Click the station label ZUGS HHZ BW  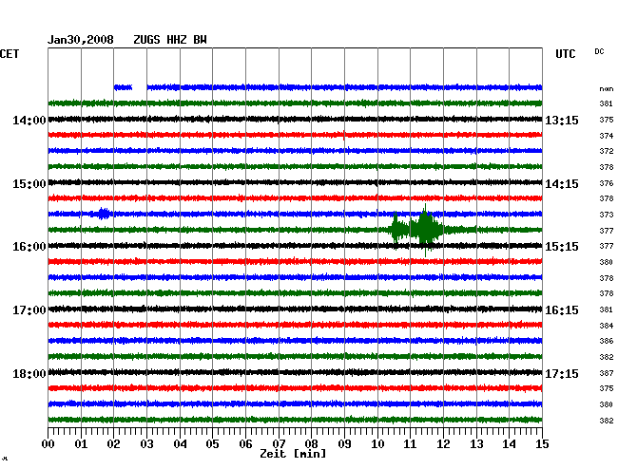(170, 40)
